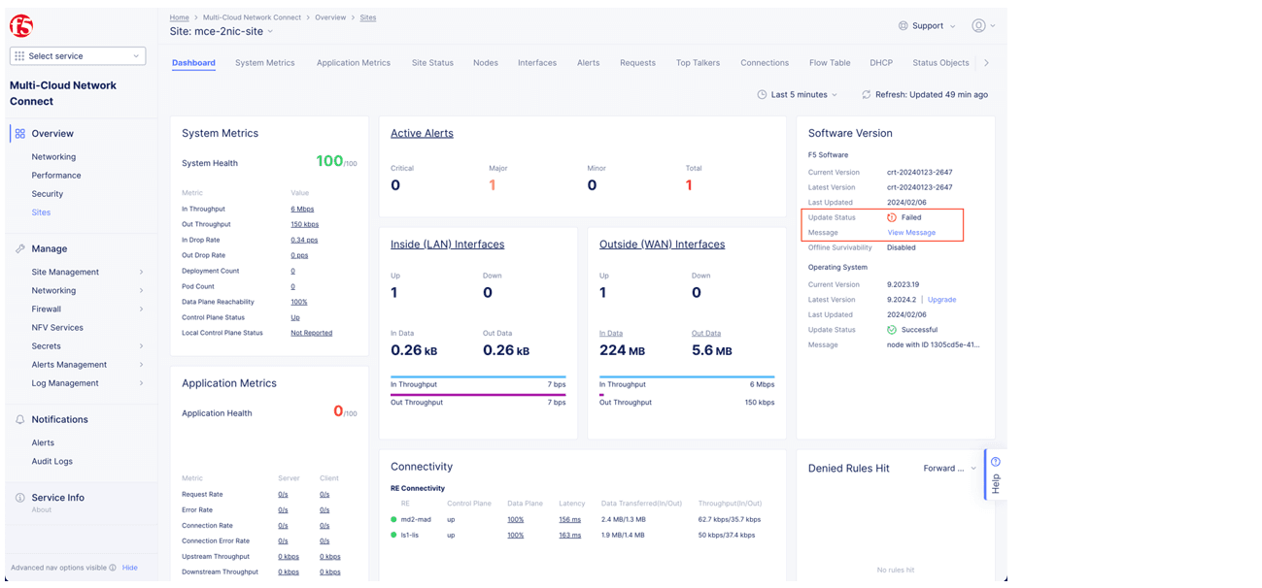Open Alerts under Notifications

click(43, 443)
